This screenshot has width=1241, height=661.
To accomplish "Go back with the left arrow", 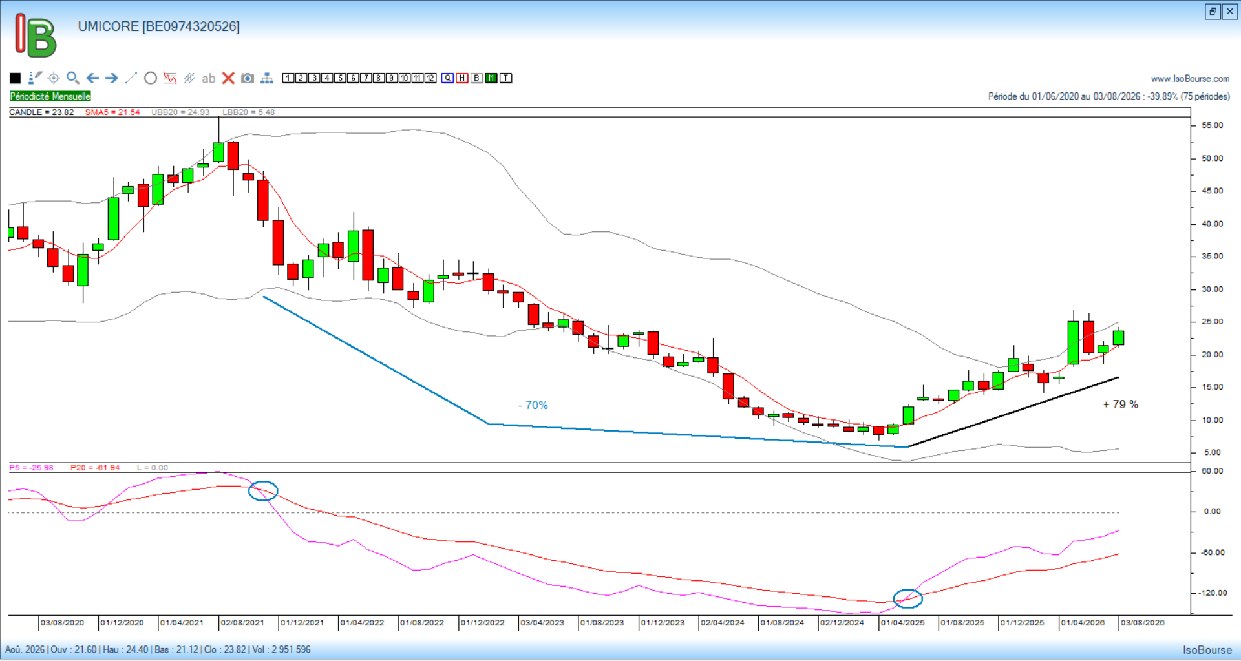I will coord(92,78).
